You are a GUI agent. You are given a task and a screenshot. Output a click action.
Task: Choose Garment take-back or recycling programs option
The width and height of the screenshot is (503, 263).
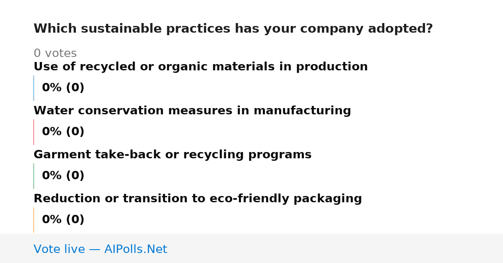click(172, 155)
